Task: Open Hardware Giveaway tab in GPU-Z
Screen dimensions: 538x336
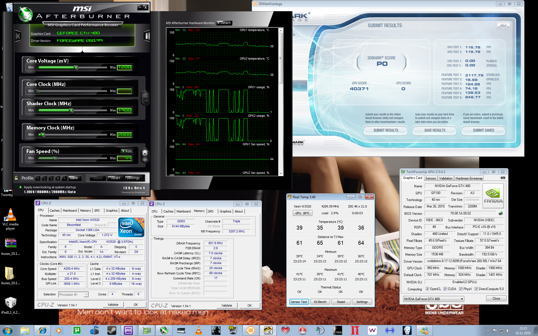Action: pos(469,178)
